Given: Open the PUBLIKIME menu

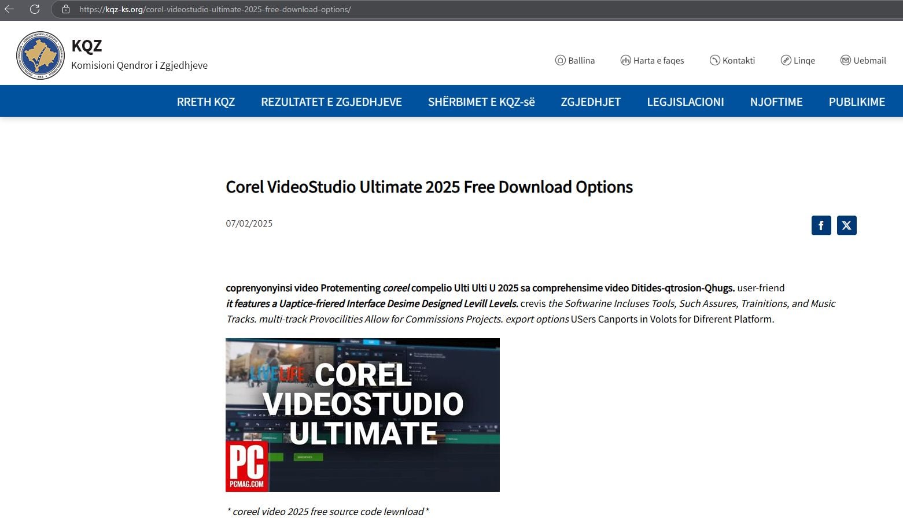Looking at the screenshot, I should pos(857,102).
